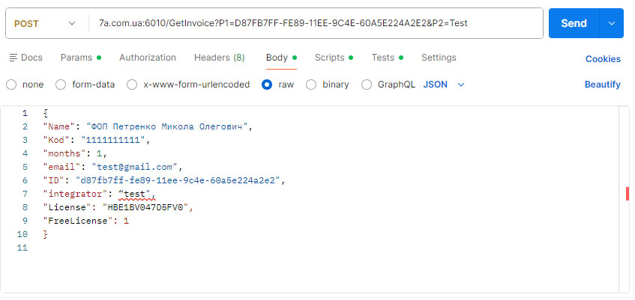
Task: Open the Docs tab
Action: [x=25, y=58]
